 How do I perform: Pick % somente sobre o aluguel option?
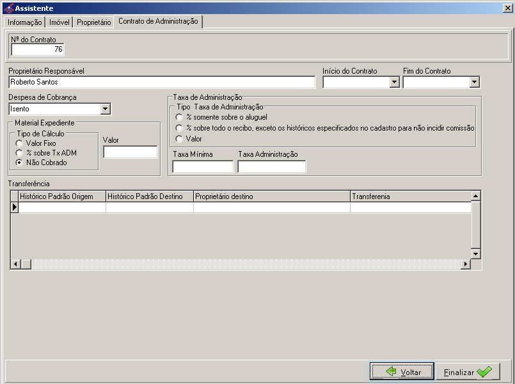[x=179, y=117]
